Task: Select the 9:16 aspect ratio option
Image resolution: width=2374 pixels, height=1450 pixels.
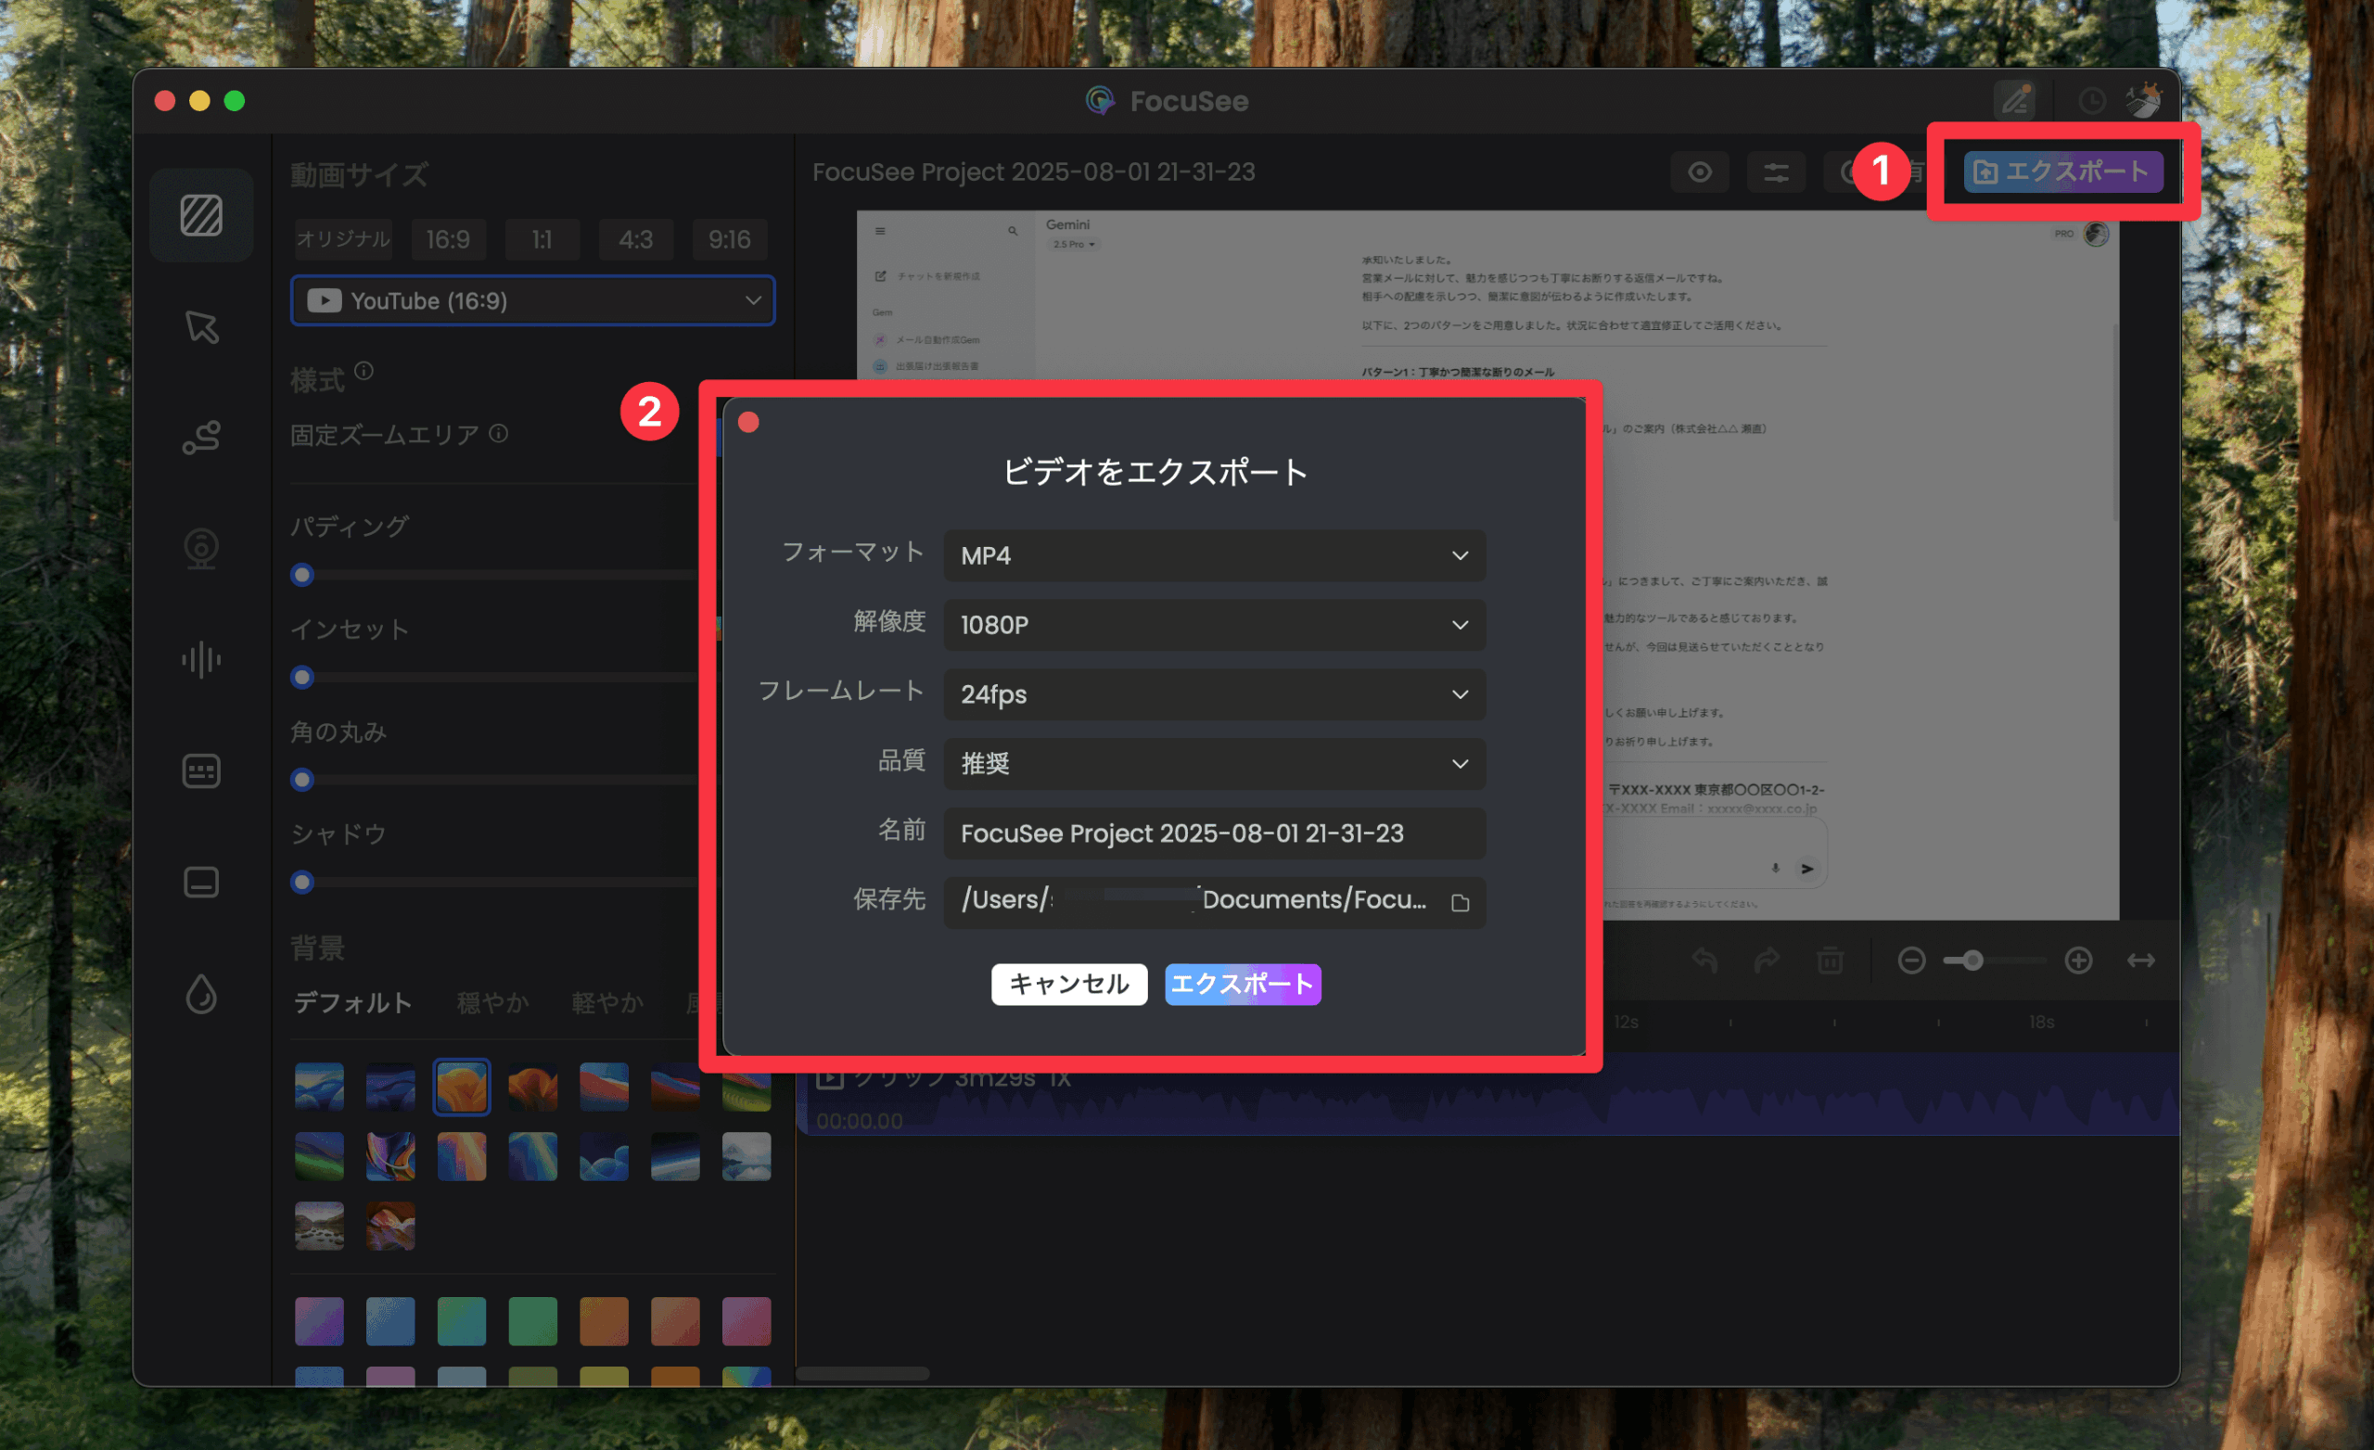Action: click(x=729, y=239)
